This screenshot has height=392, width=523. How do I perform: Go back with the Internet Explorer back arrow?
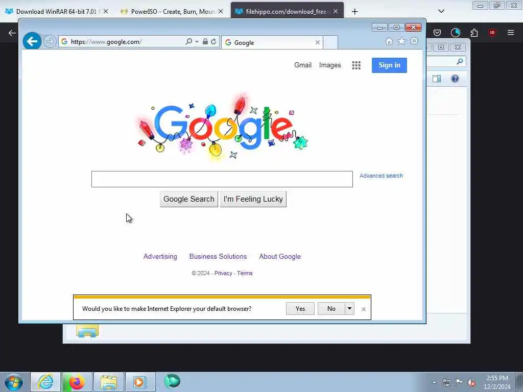(32, 41)
